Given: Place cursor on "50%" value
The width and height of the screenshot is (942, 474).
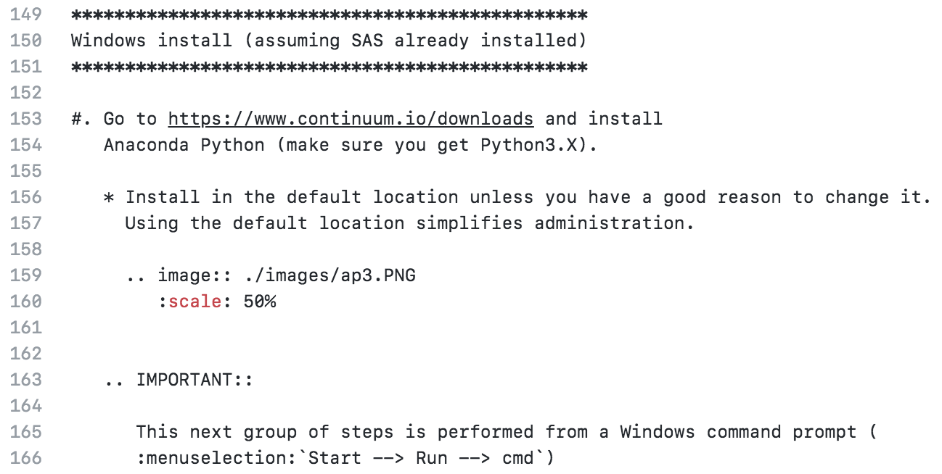Looking at the screenshot, I should (x=259, y=302).
